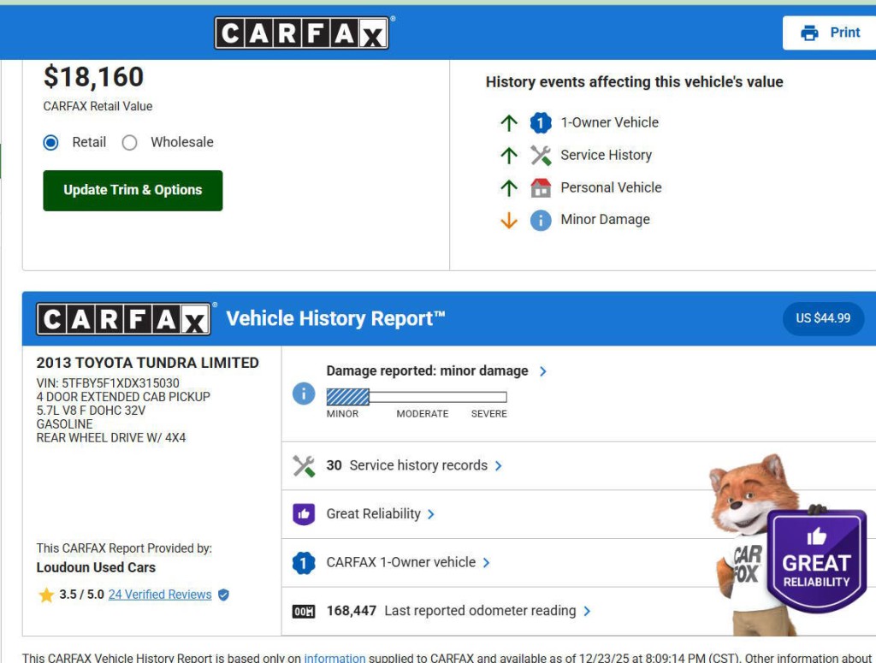
Task: Click the 1-Owner Vehicle badge icon
Action: click(541, 123)
